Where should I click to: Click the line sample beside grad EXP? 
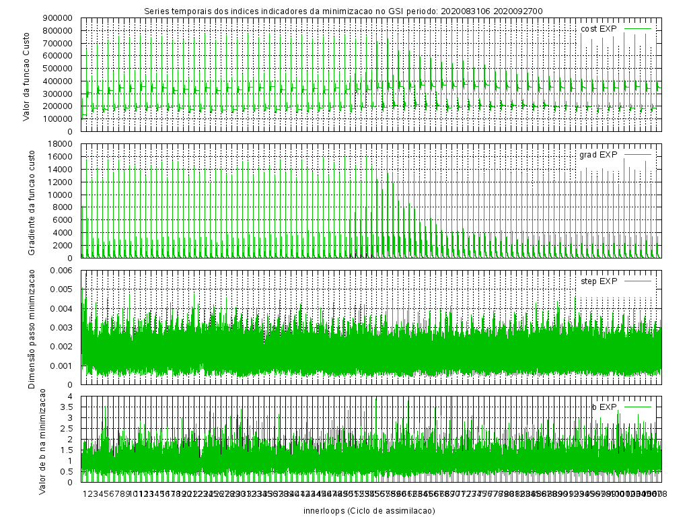pos(639,155)
